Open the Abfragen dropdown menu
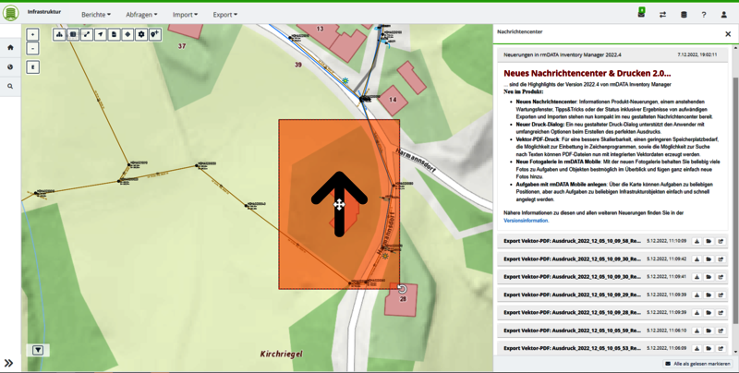The image size is (739, 373). (x=141, y=15)
